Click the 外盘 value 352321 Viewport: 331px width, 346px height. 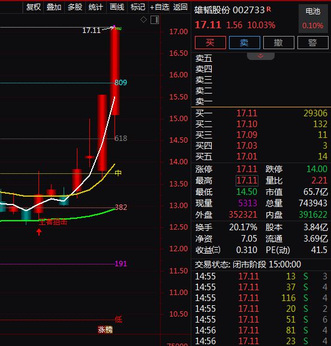[243, 215]
